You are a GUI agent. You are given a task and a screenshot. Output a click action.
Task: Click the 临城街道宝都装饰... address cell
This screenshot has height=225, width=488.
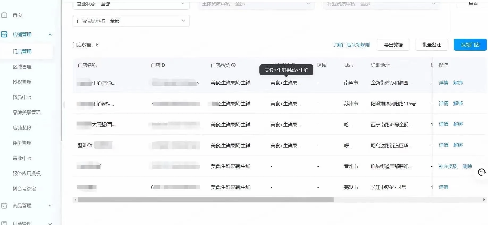(391, 166)
